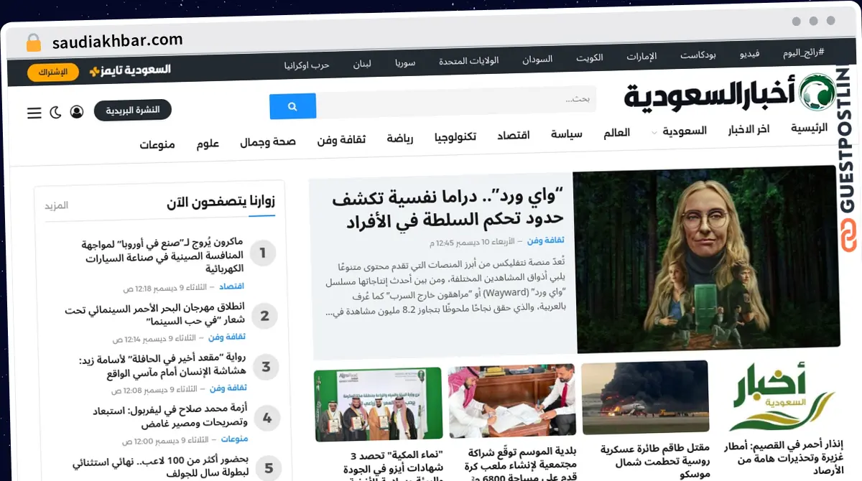Click the blue search magnifier button
The width and height of the screenshot is (862, 481).
292,106
